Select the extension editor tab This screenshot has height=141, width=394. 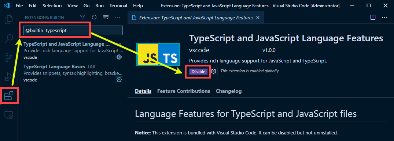pos(196,18)
